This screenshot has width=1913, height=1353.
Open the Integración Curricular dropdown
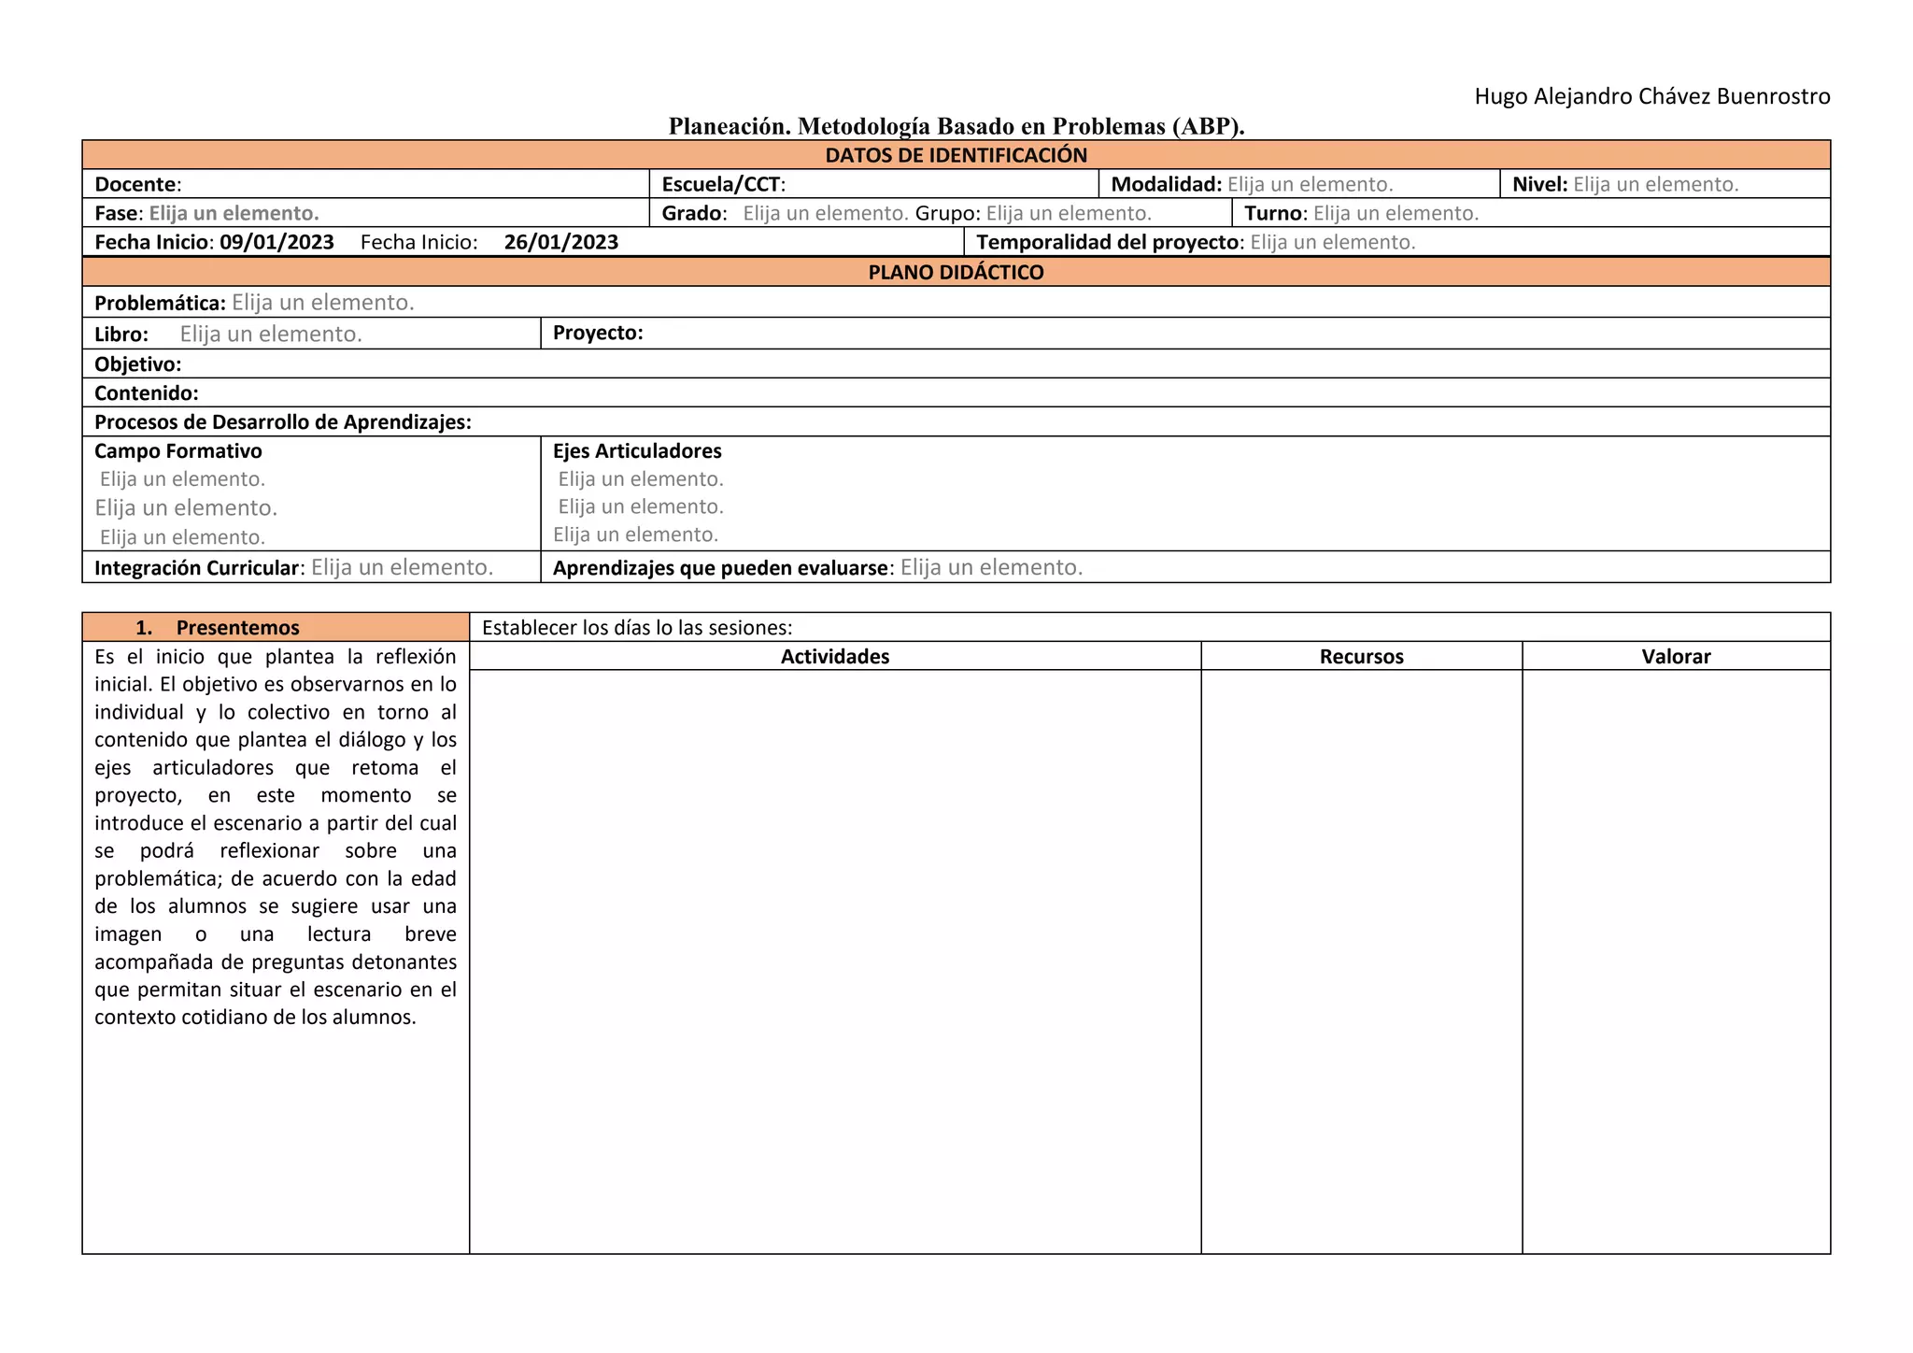point(402,567)
